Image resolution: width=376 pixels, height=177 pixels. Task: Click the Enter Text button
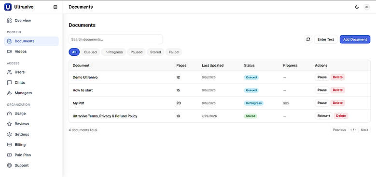coord(326,39)
